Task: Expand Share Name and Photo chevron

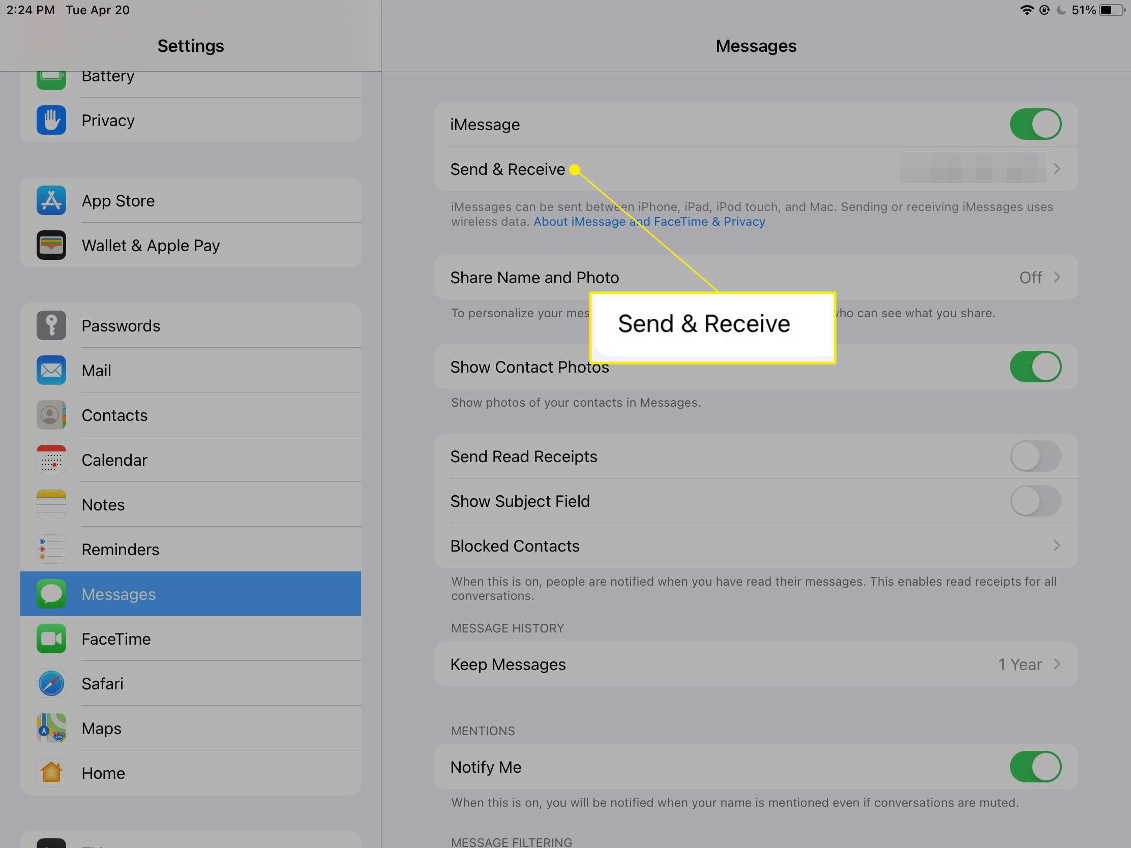Action: pos(1057,277)
